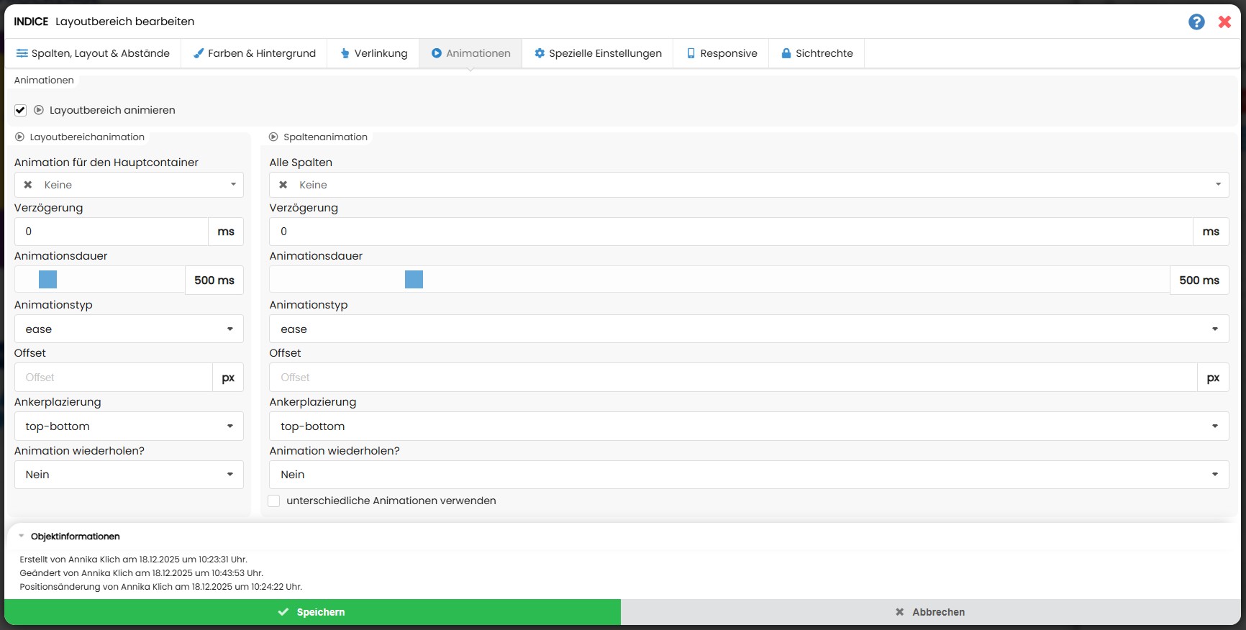This screenshot has width=1246, height=630.
Task: Clear Alle Spalten animation with its X icon
Action: pyautogui.click(x=283, y=185)
